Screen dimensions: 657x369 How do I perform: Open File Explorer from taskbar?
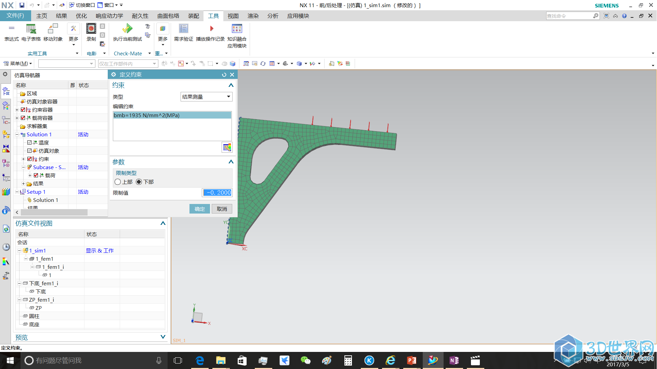[221, 360]
